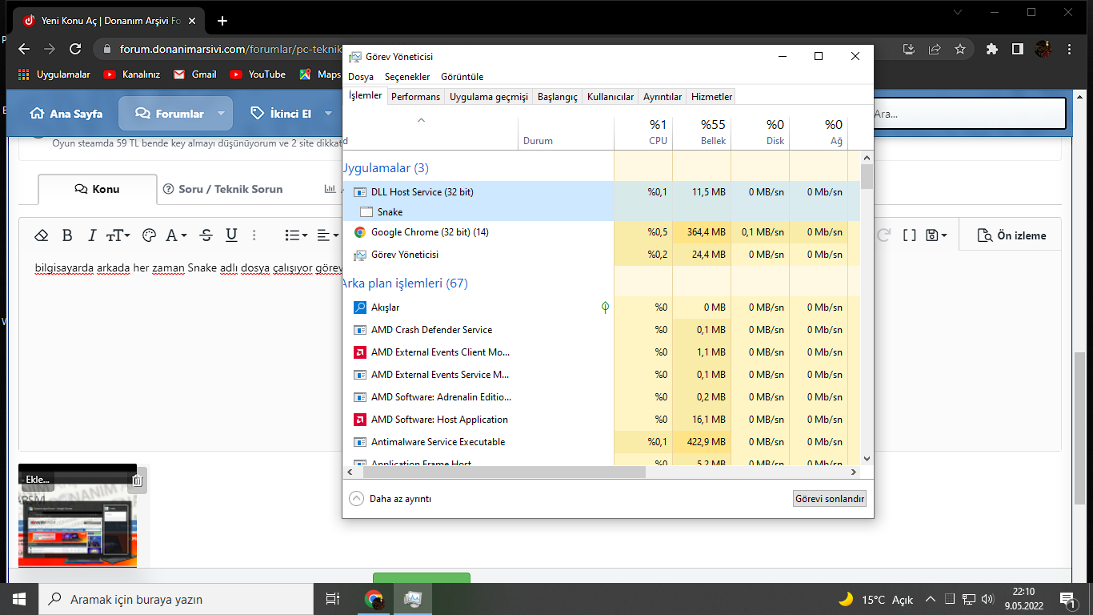1093x615 pixels.
Task: Click Görevi sonlandır button
Action: (830, 499)
